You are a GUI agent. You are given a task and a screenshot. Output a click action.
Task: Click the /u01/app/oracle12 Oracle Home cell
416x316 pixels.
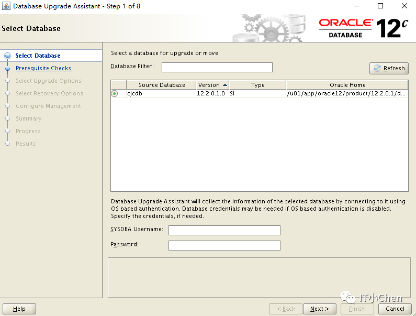click(x=347, y=94)
